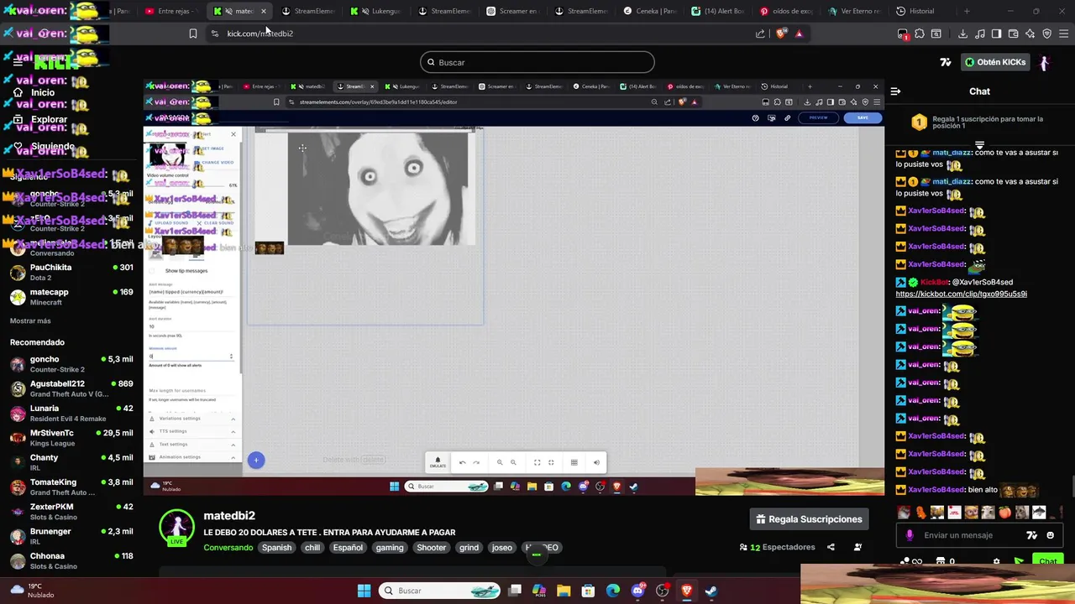The height and width of the screenshot is (604, 1075).
Task: Click the 7TV icon in Kick header
Action: (x=946, y=62)
